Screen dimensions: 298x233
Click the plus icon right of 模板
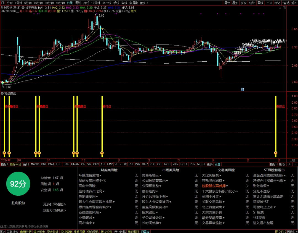pos(290,164)
